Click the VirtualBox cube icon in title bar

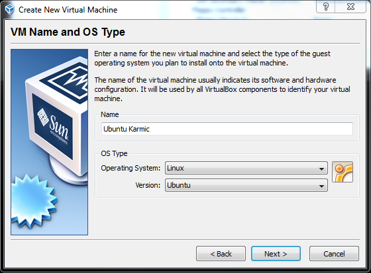[x=10, y=10]
